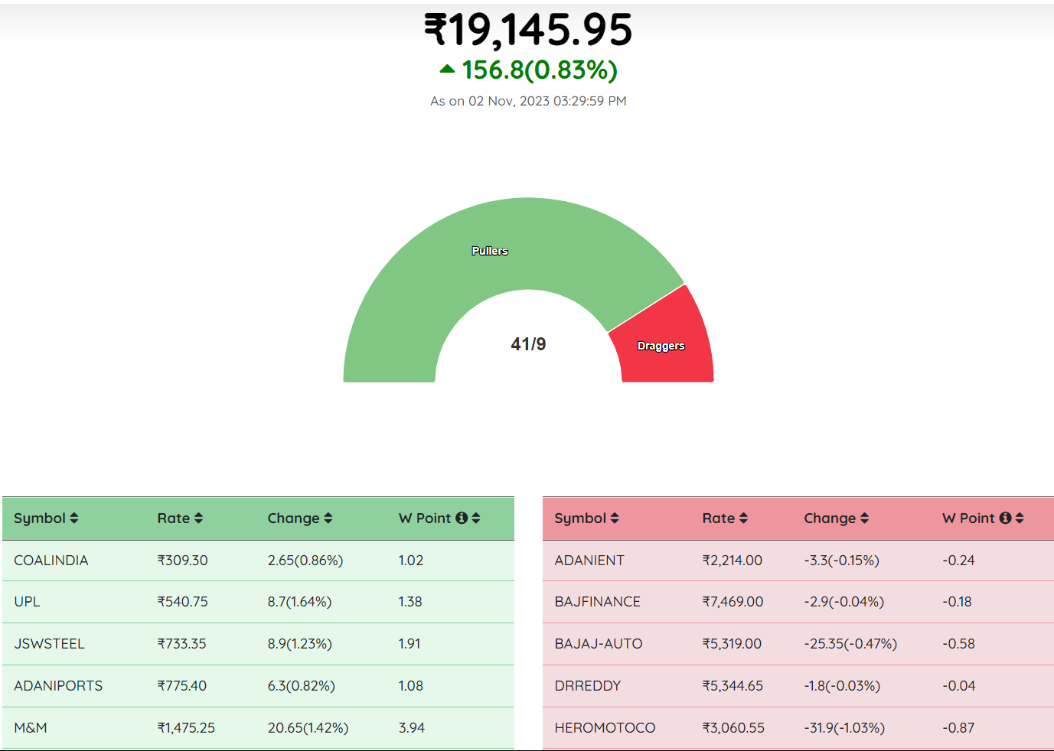Click the 41/9 gauge center value
The width and height of the screenshot is (1054, 751).
click(528, 344)
